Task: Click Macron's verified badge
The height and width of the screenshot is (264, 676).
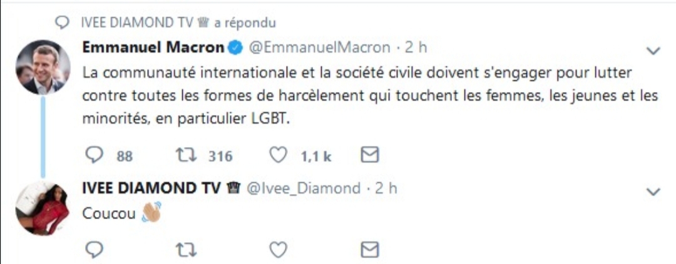Action: 235,48
